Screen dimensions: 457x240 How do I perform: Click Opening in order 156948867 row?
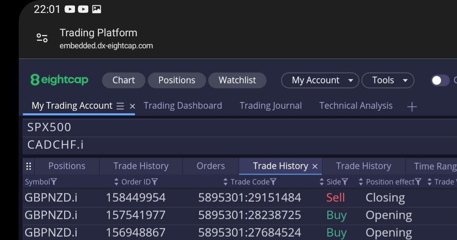389,233
